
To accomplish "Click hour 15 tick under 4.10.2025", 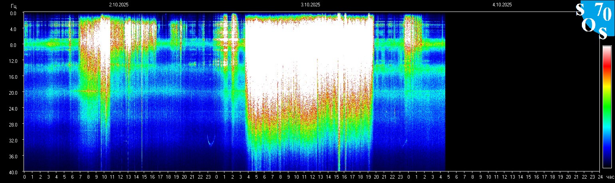I will pos(528,177).
